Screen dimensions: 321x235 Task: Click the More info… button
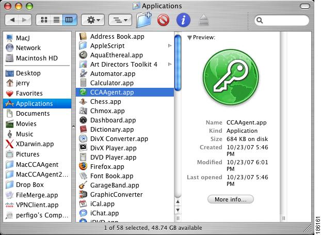click(x=231, y=199)
